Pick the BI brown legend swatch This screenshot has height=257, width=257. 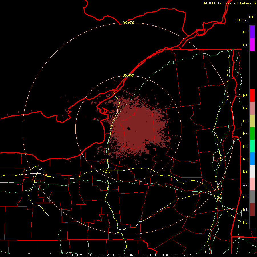tap(252, 210)
